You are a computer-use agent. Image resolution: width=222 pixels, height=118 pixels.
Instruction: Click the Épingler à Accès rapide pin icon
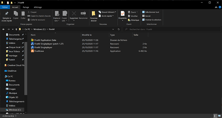(6, 14)
